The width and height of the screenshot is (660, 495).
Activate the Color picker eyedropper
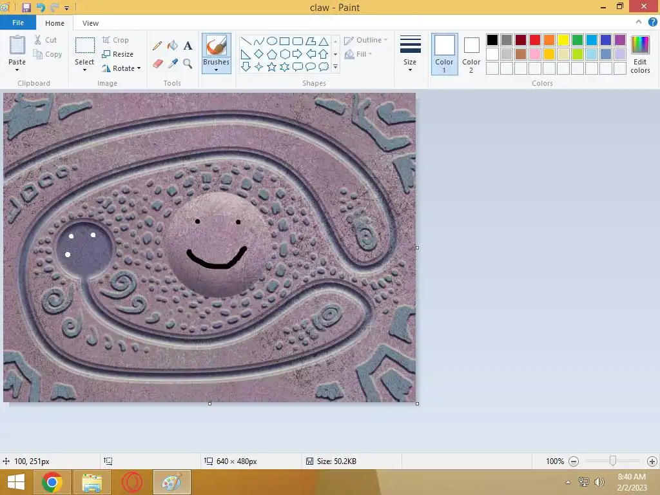coord(173,64)
